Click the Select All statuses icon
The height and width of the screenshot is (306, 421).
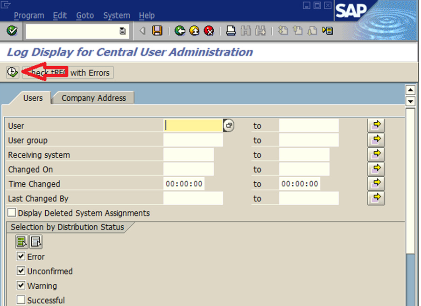click(21, 242)
